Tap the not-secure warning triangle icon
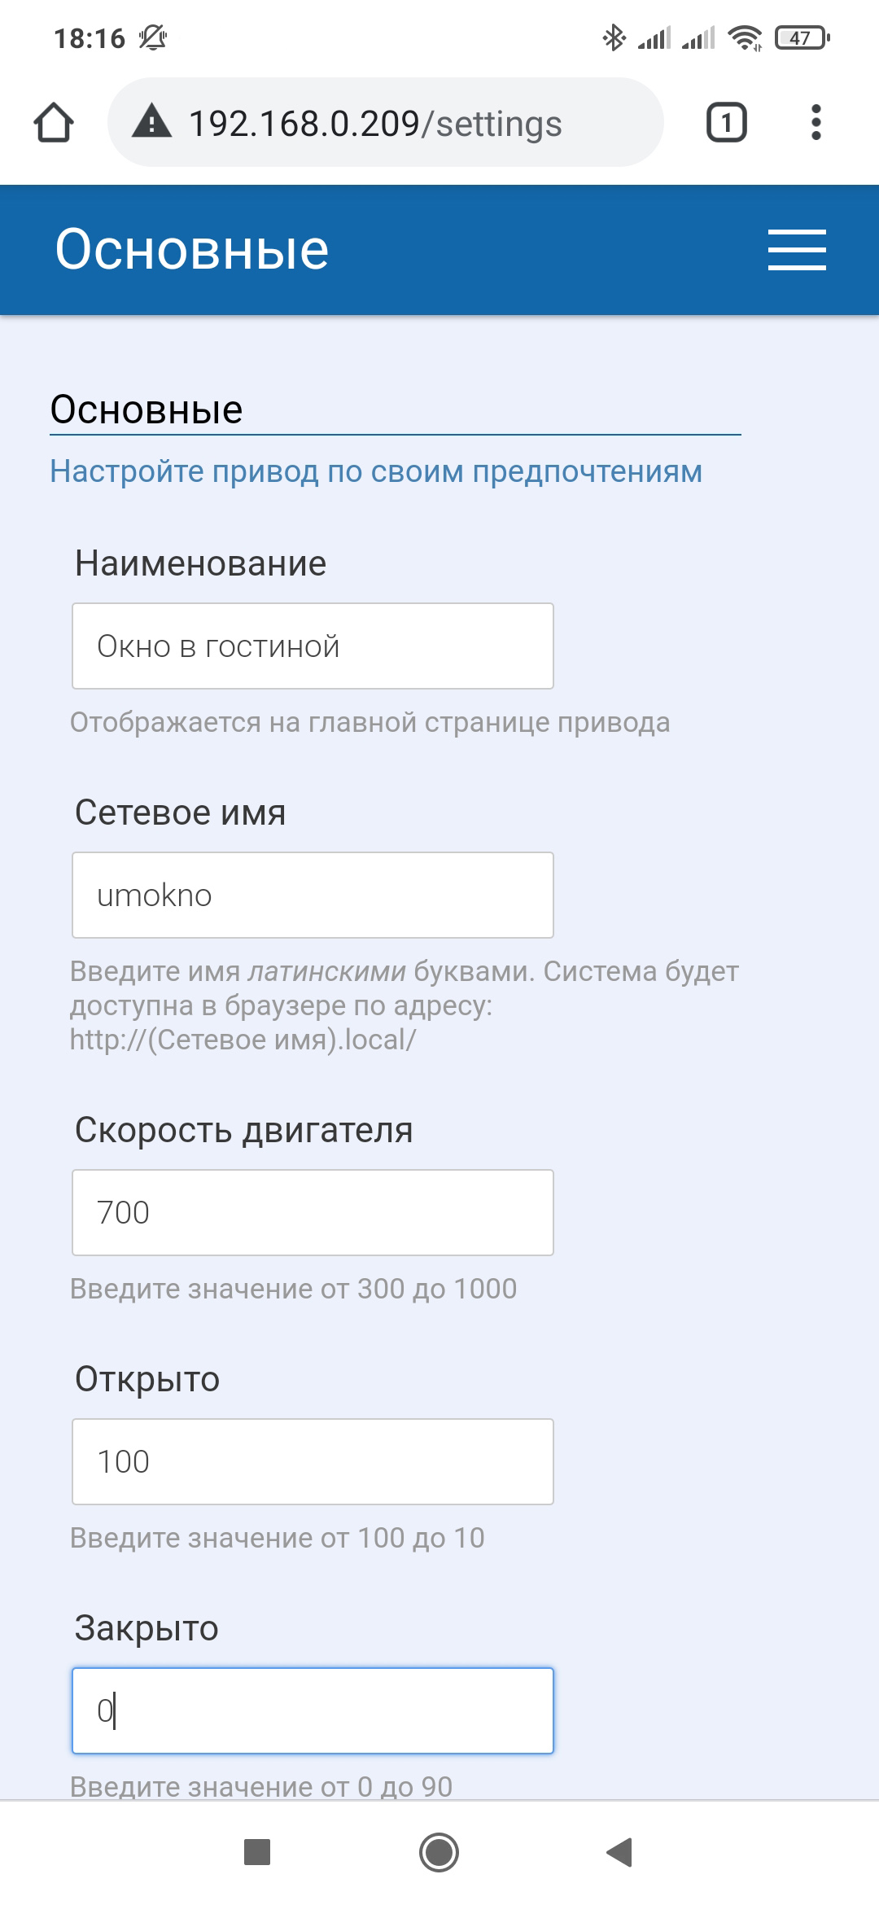The image size is (879, 1905). pyautogui.click(x=152, y=123)
